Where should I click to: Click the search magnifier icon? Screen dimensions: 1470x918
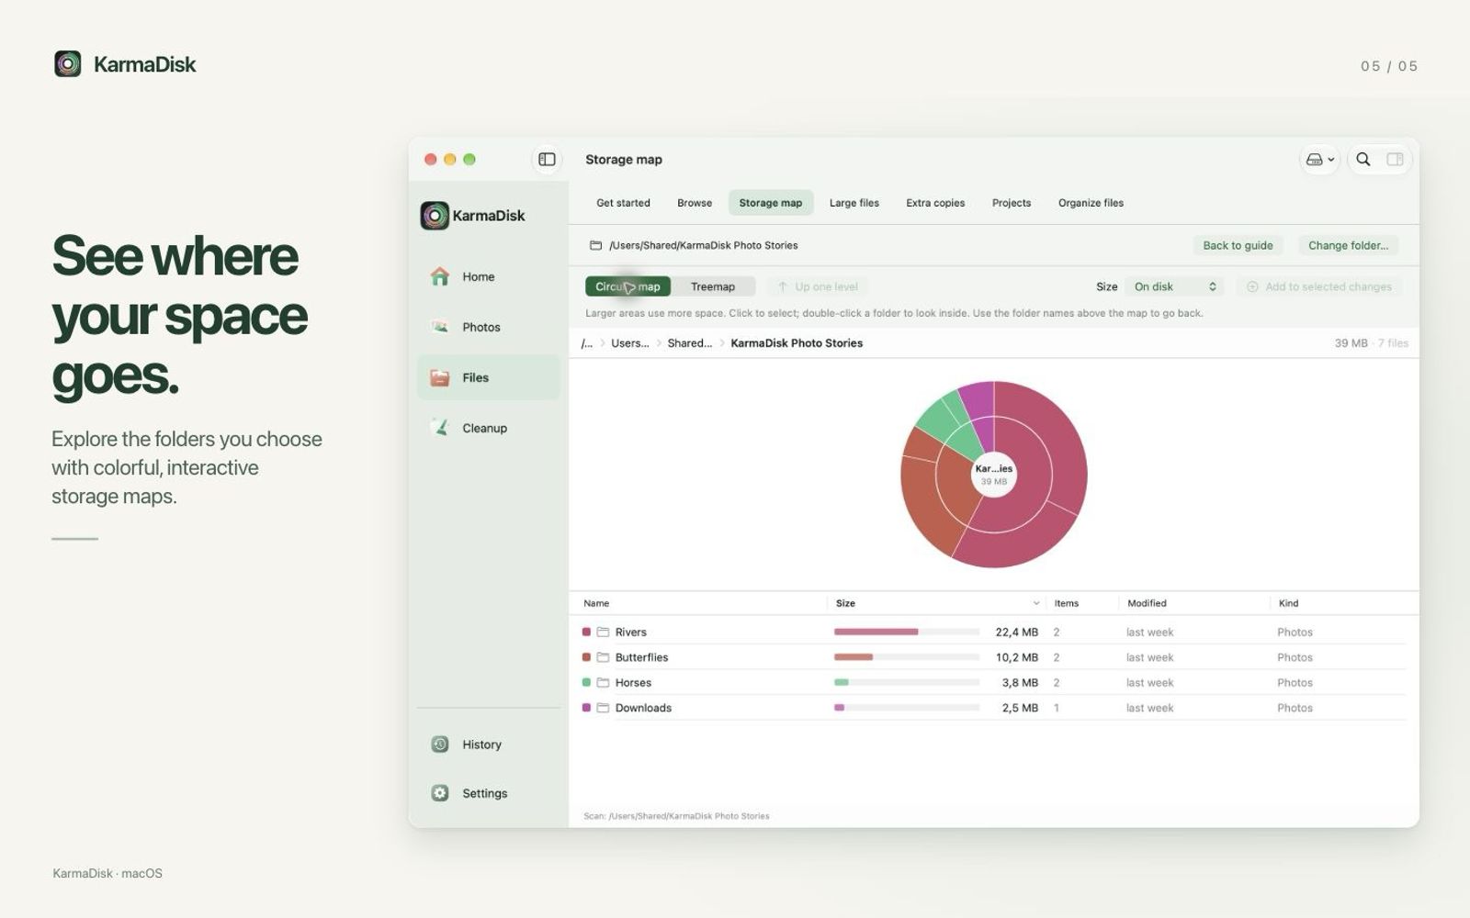pyautogui.click(x=1363, y=160)
